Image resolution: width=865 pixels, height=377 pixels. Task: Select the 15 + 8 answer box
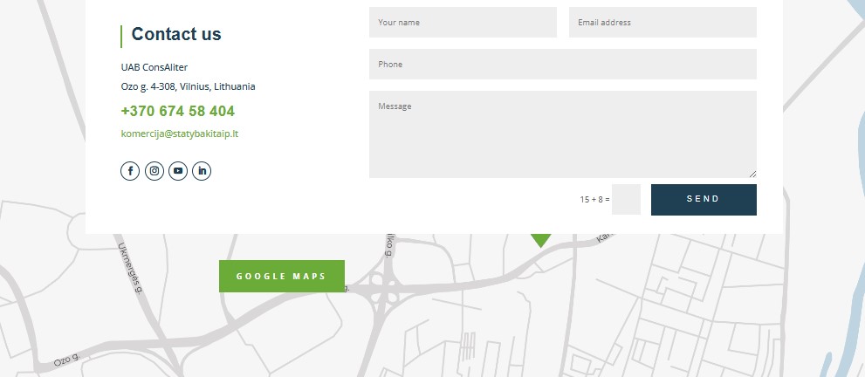coord(626,200)
